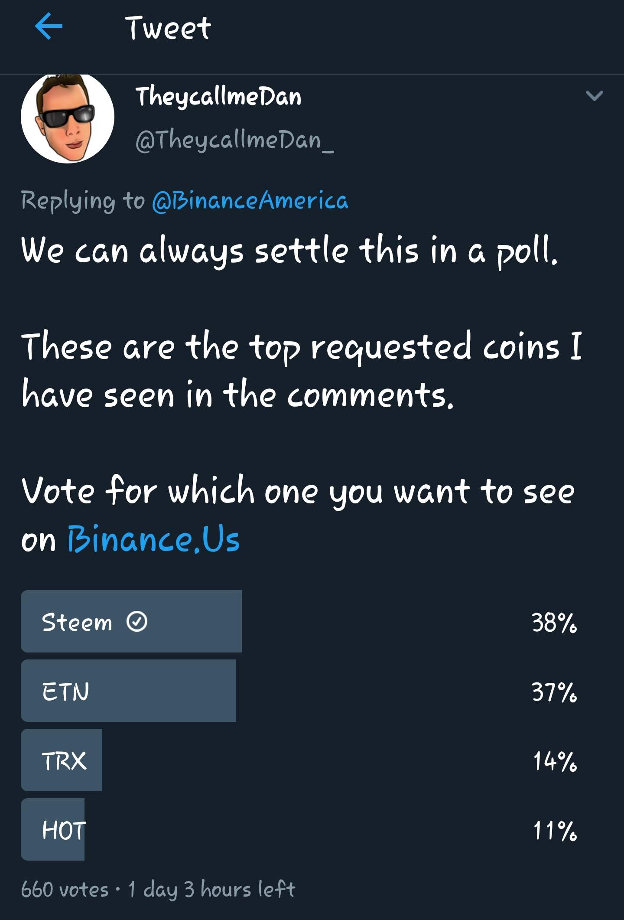Image resolution: width=624 pixels, height=920 pixels.
Task: Tap the TheycallmeDan display name
Action: (218, 97)
